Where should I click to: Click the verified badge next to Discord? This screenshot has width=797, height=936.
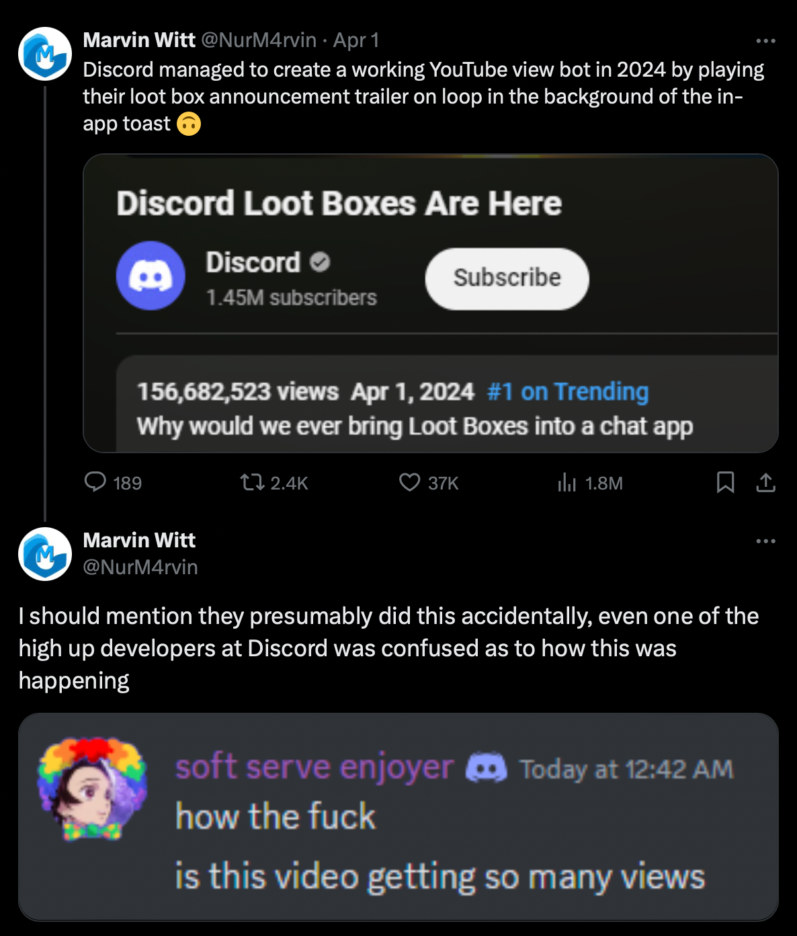tap(319, 263)
